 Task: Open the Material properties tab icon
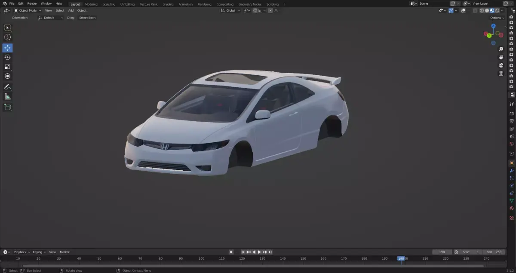coord(512,209)
